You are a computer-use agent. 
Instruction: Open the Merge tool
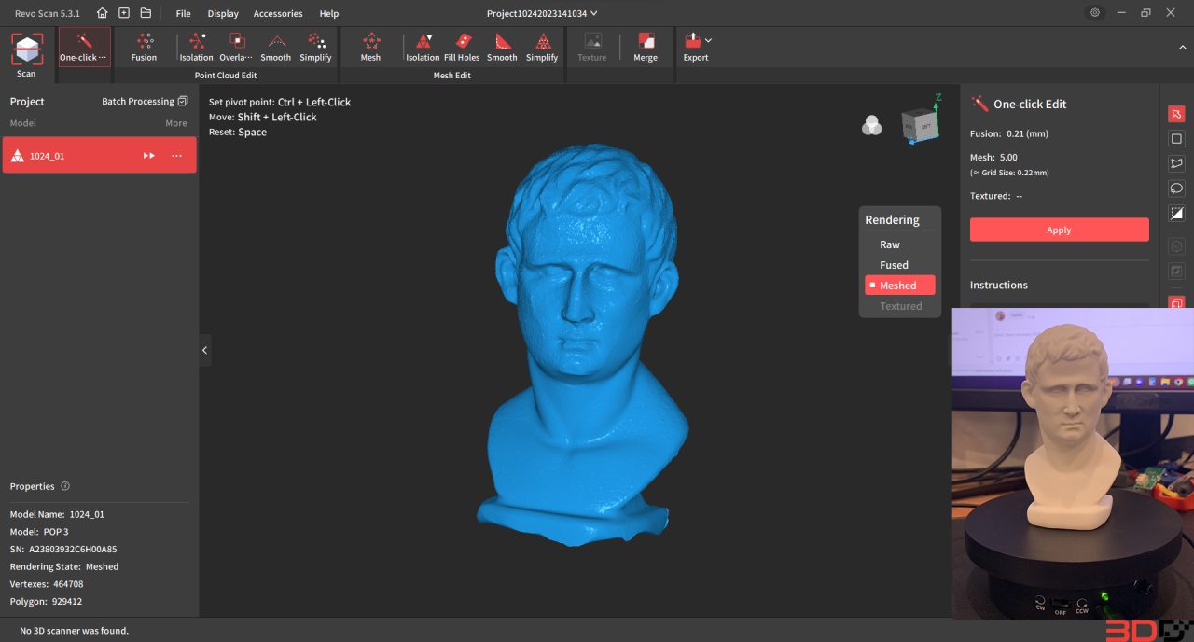(646, 47)
